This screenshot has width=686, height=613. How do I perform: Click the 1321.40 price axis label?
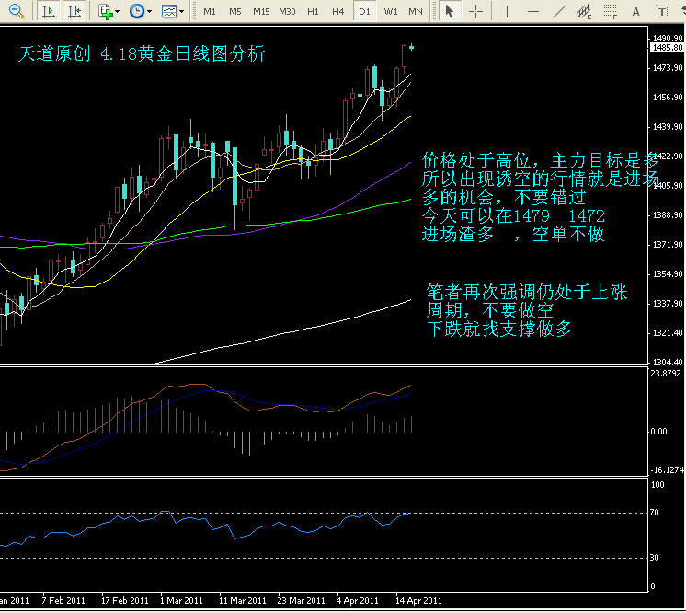coord(668,333)
